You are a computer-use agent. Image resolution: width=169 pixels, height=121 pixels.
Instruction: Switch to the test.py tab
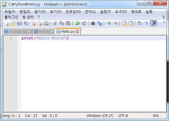[44, 32]
